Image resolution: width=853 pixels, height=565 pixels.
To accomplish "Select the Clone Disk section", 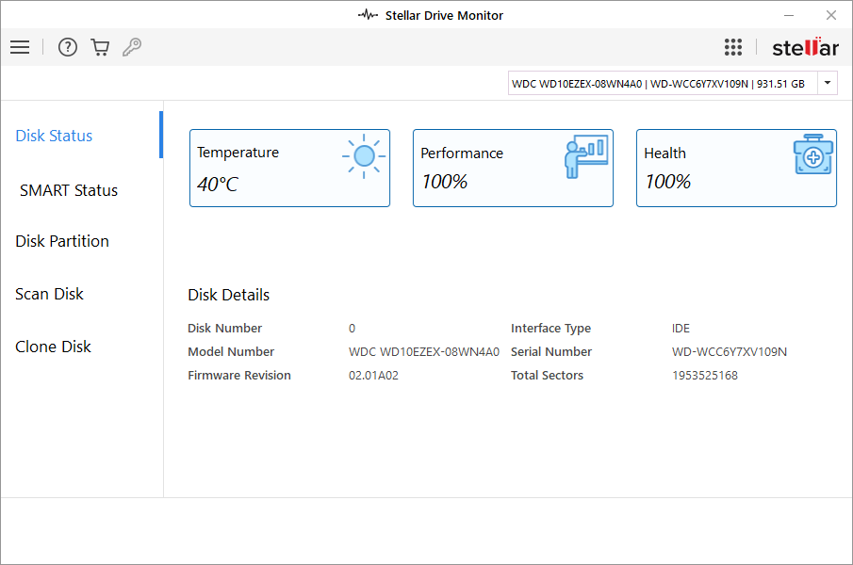I will point(54,347).
